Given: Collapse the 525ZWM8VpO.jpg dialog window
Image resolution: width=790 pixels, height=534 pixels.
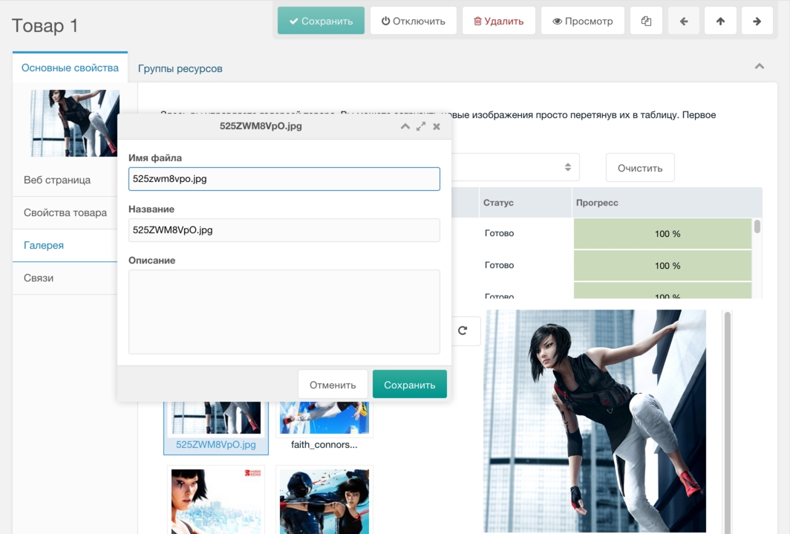Looking at the screenshot, I should [x=405, y=126].
